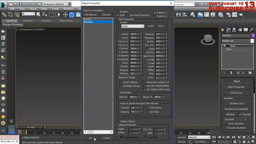
Task: Select the Move tool in main toolbar
Action: coord(65,15)
